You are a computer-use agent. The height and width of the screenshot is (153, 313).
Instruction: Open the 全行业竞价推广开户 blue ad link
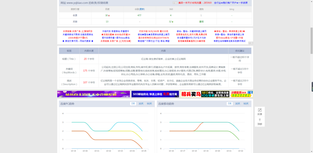[231, 3]
